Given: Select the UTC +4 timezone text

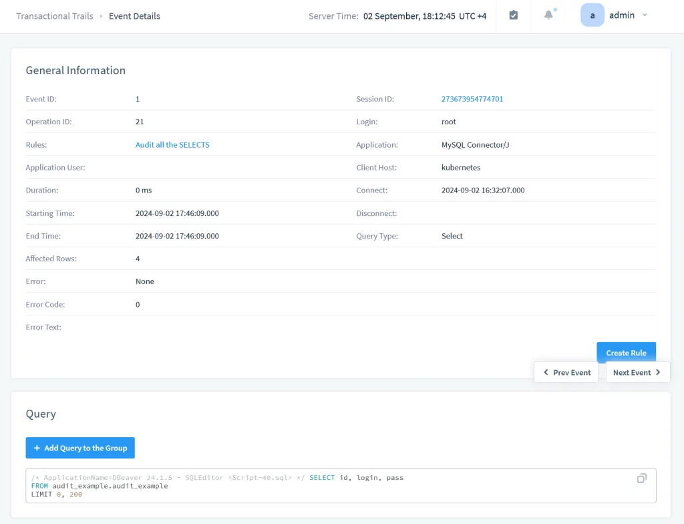Looking at the screenshot, I should coord(472,16).
